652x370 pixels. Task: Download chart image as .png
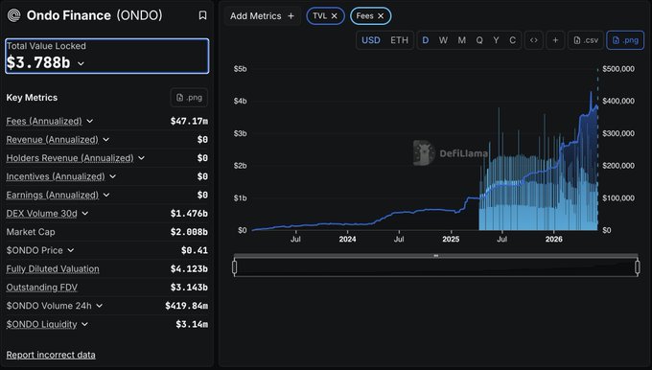(625, 40)
